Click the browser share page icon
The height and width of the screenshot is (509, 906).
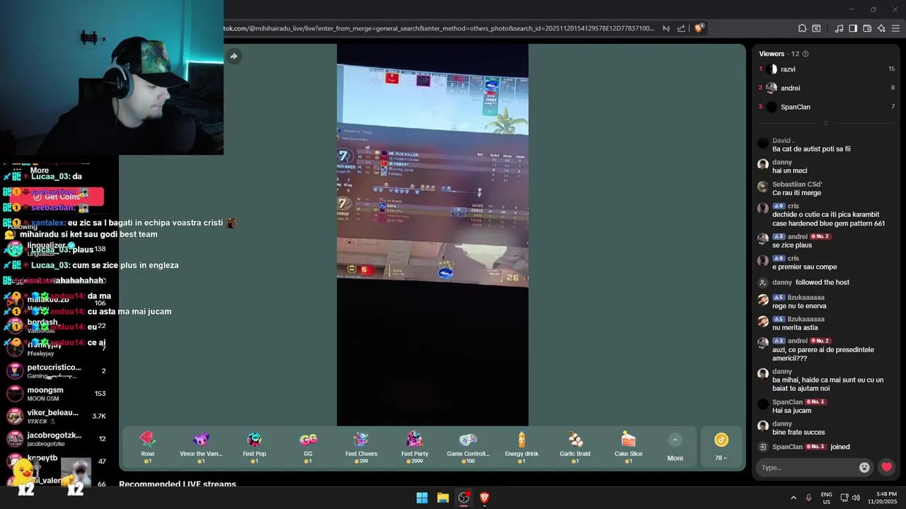[681, 28]
